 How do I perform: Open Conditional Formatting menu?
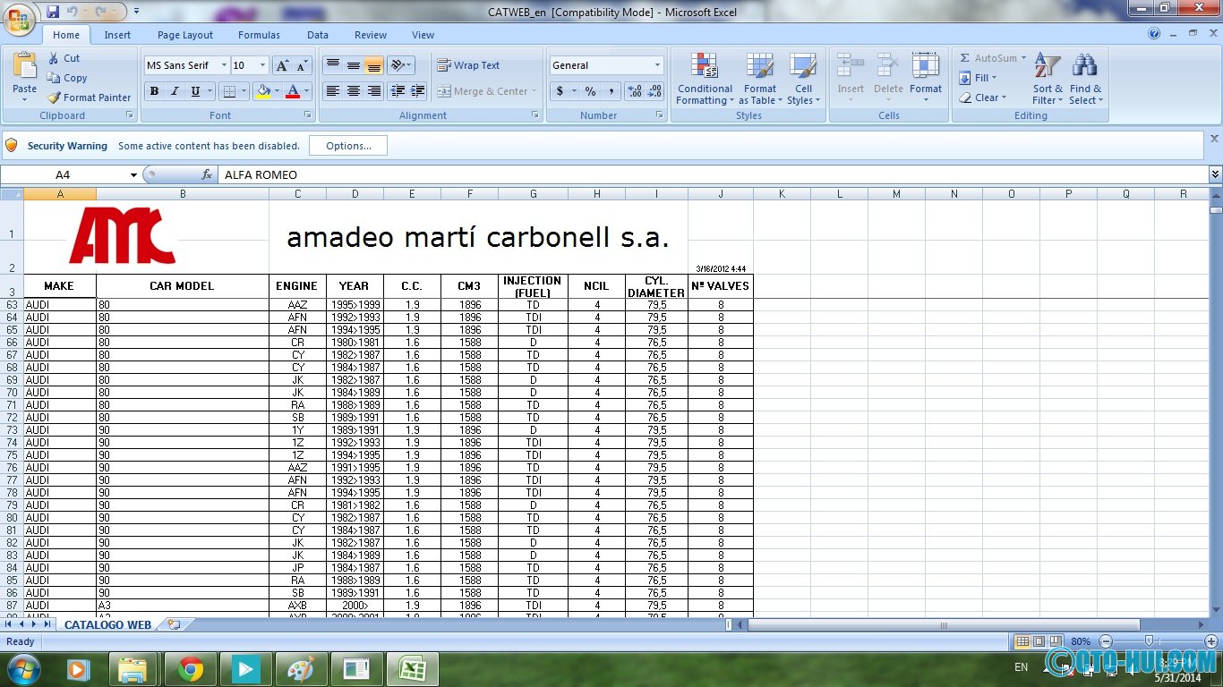705,79
